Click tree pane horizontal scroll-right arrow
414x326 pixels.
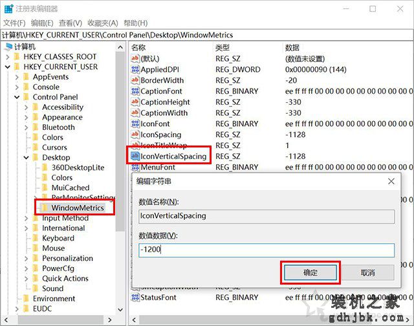[110, 320]
